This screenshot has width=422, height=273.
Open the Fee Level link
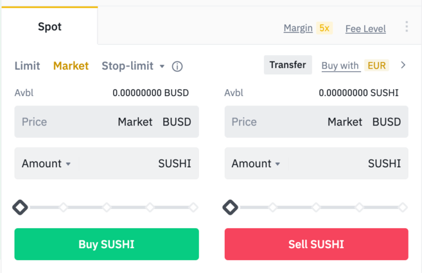[x=365, y=28]
